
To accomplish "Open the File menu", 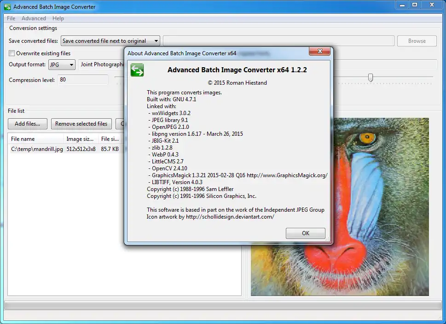I will (x=11, y=18).
